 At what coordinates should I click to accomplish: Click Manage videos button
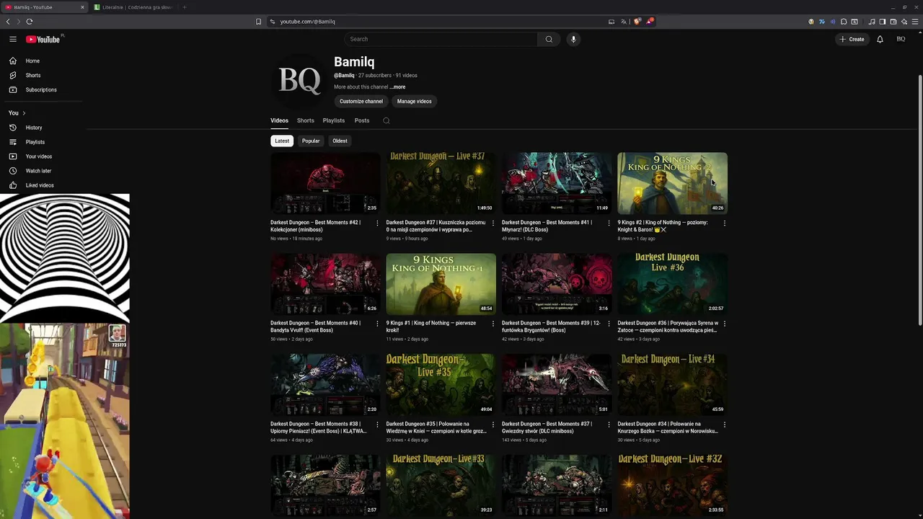point(415,102)
